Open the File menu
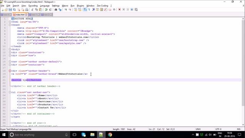Viewport: 245px width, 138px height. pos(3,6)
